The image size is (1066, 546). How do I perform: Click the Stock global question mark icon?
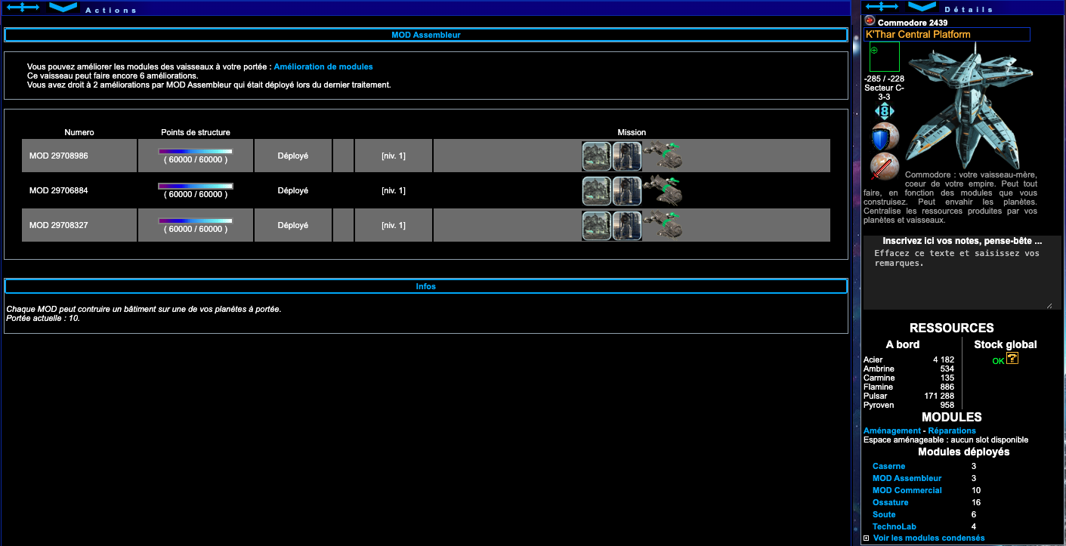(x=1012, y=359)
